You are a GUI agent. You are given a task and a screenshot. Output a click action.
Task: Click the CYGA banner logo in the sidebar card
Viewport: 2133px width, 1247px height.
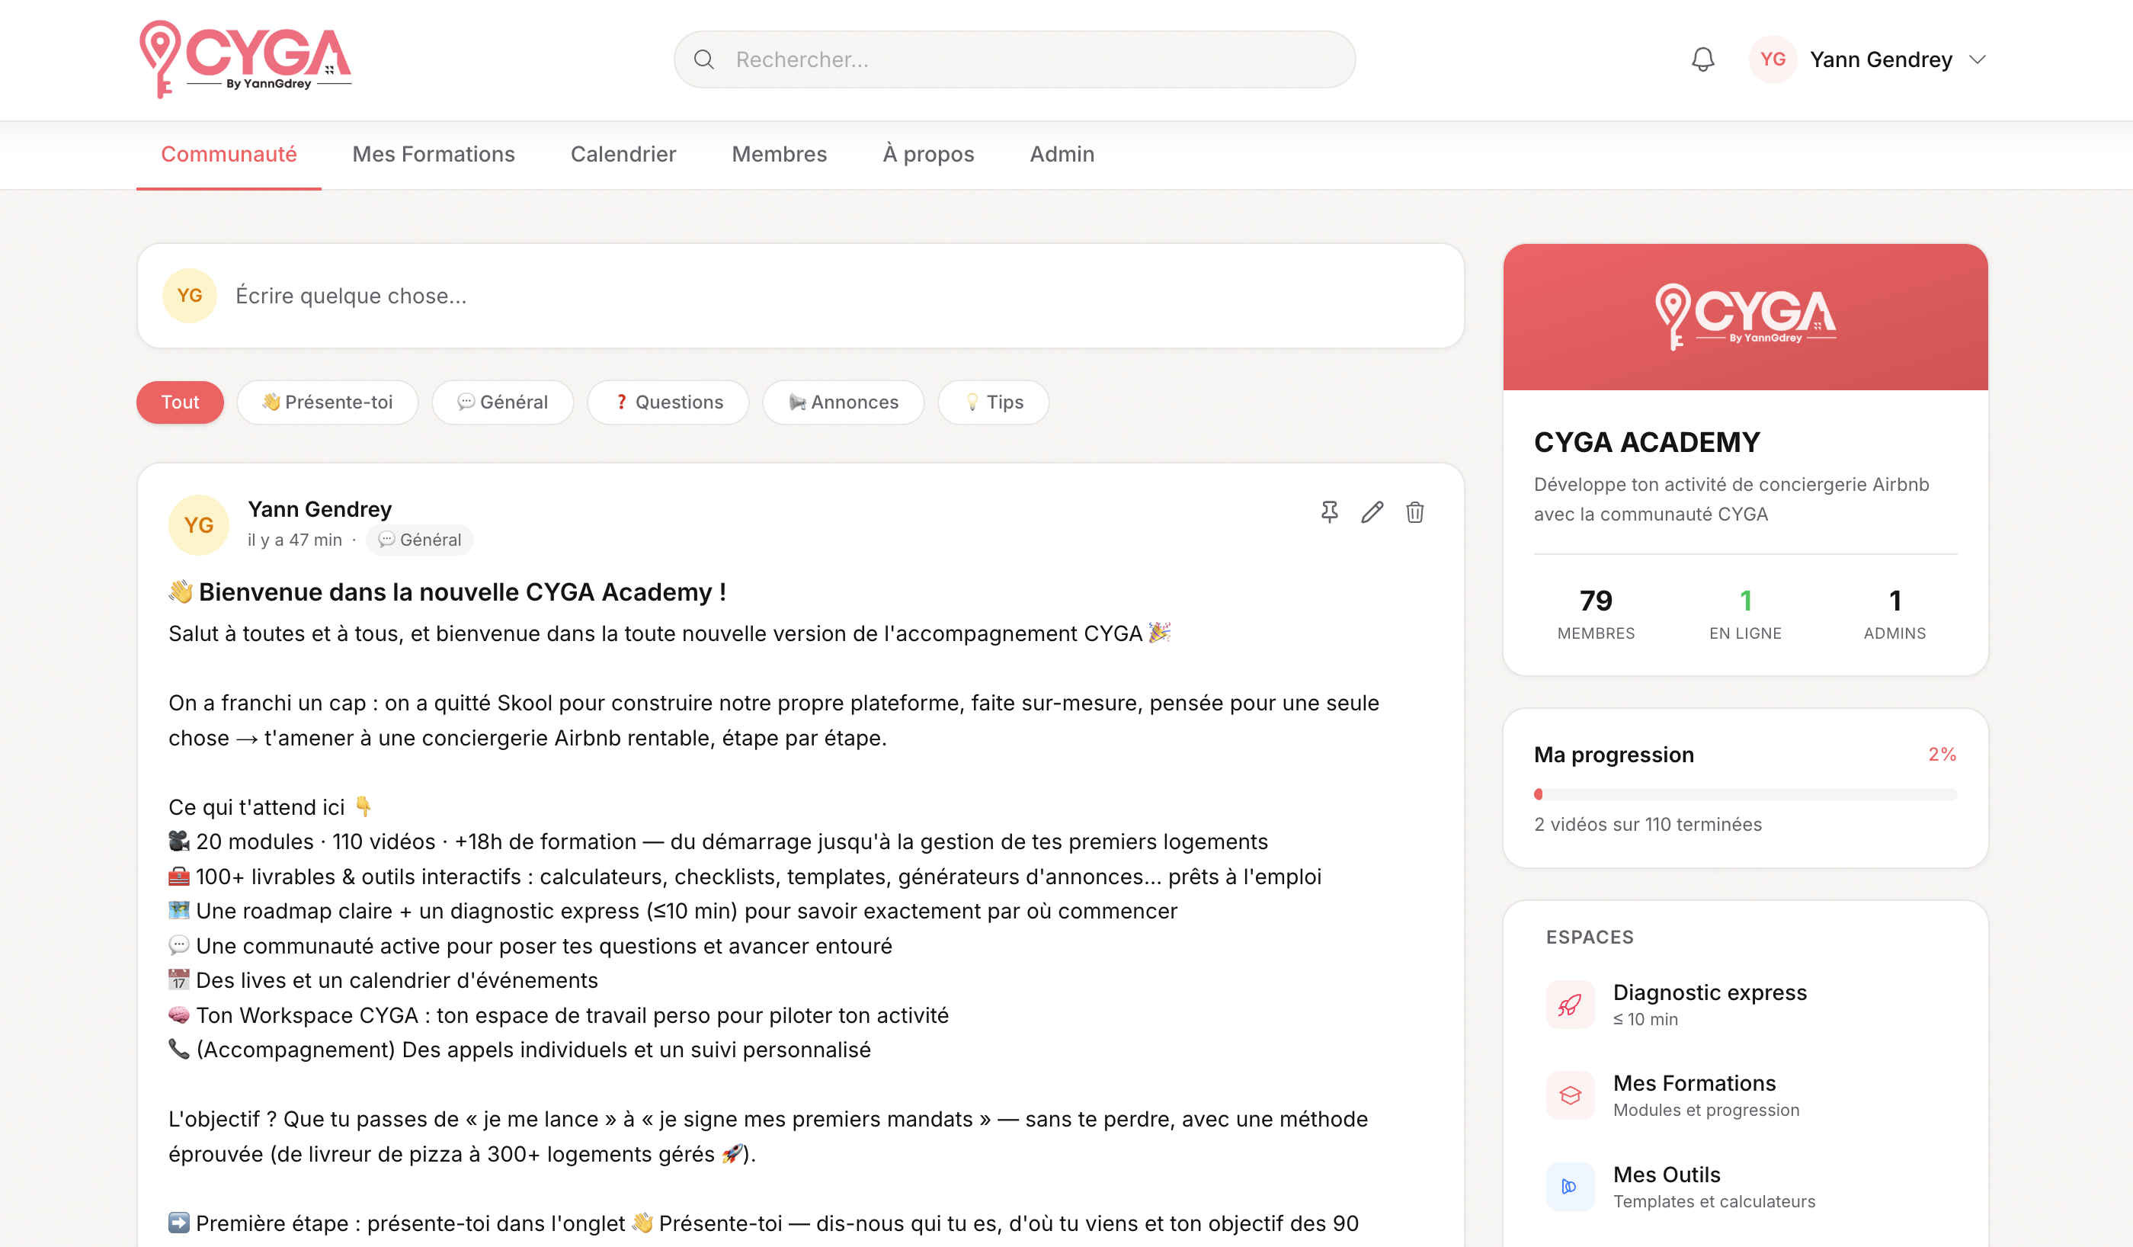[x=1745, y=316]
